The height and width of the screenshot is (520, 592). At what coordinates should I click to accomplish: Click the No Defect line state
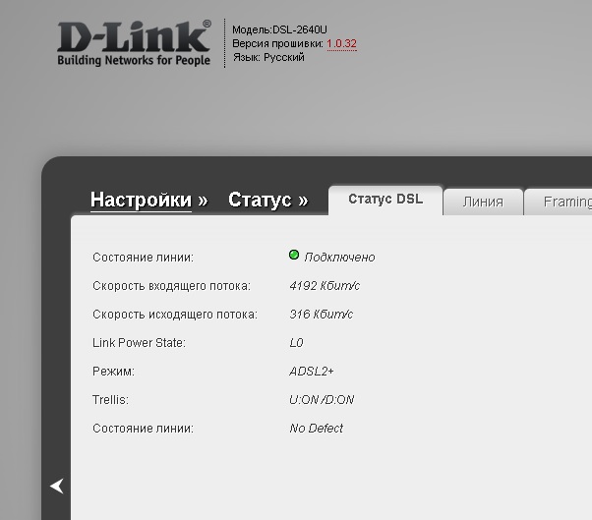(316, 429)
